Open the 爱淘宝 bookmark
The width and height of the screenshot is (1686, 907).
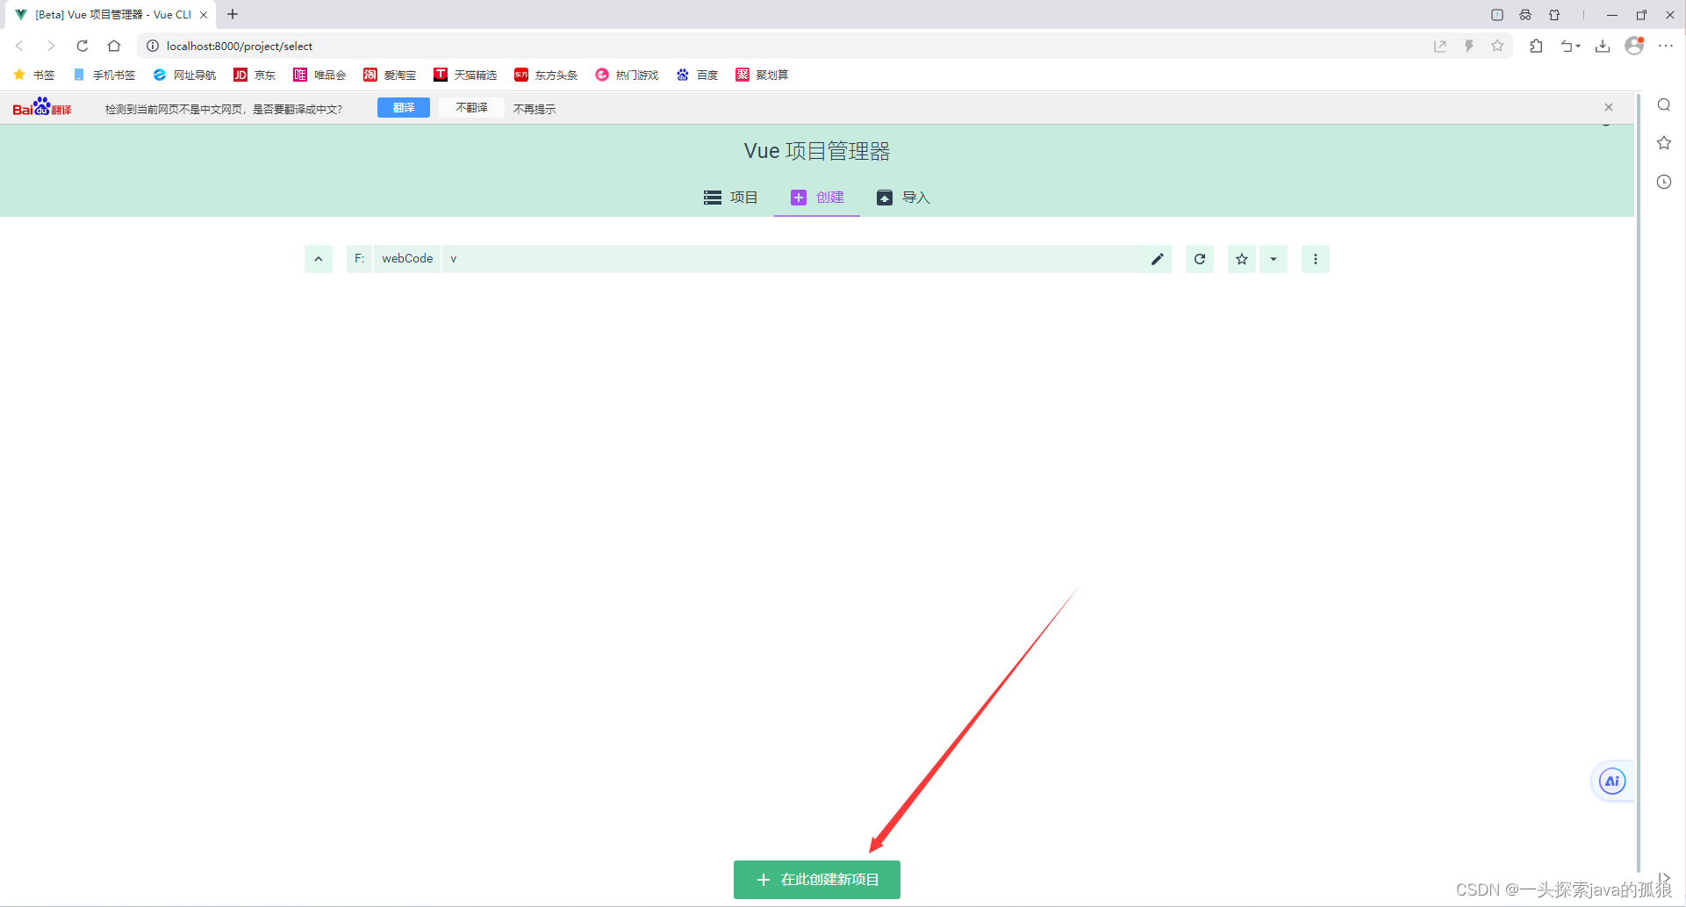click(390, 75)
